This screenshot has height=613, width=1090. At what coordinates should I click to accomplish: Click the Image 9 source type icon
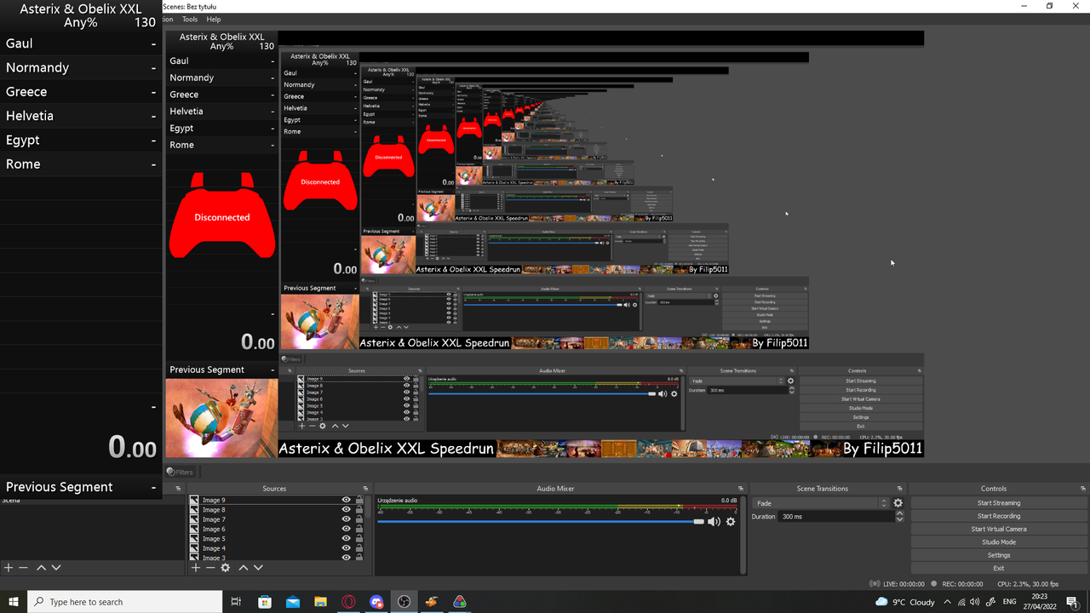(x=194, y=501)
